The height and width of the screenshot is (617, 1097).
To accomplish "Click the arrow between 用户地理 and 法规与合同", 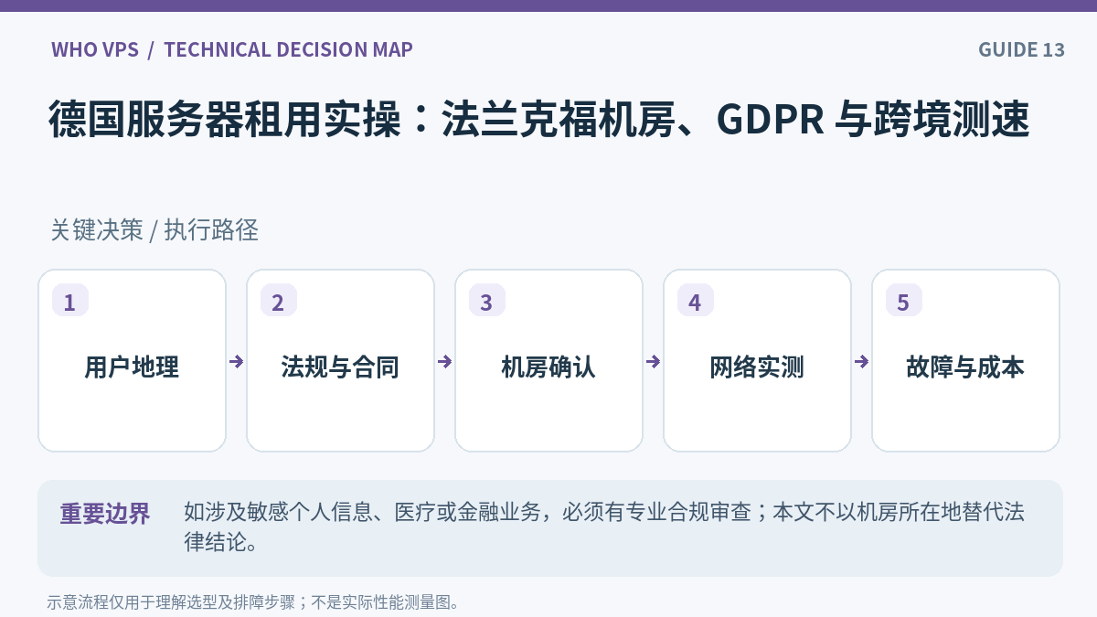I will 237,361.
